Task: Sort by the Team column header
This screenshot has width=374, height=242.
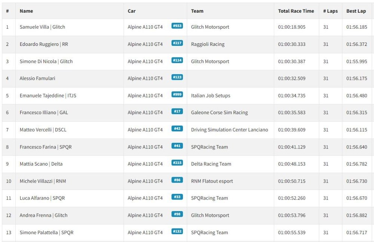Action: click(197, 11)
